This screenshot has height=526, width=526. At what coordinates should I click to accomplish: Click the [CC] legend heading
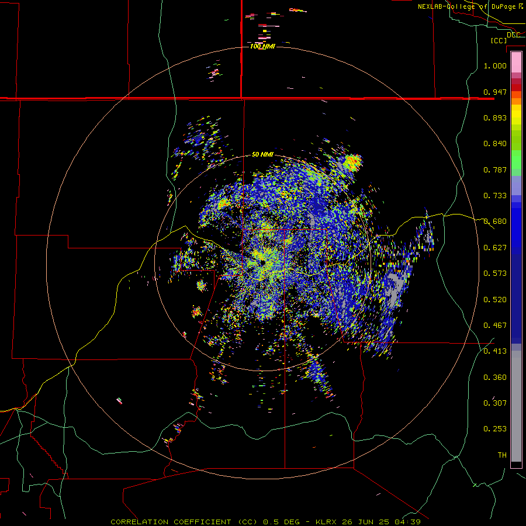click(499, 40)
